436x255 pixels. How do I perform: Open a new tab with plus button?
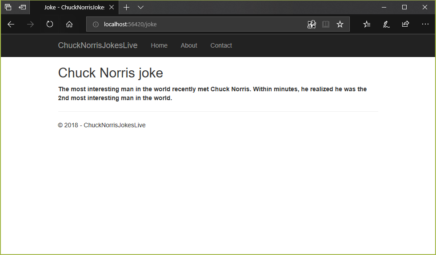click(x=126, y=7)
